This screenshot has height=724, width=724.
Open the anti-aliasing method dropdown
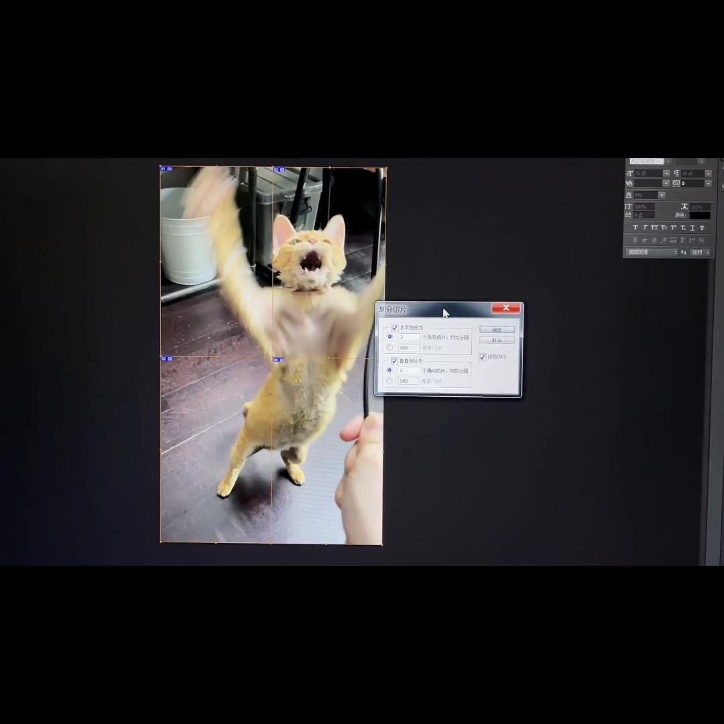700,252
